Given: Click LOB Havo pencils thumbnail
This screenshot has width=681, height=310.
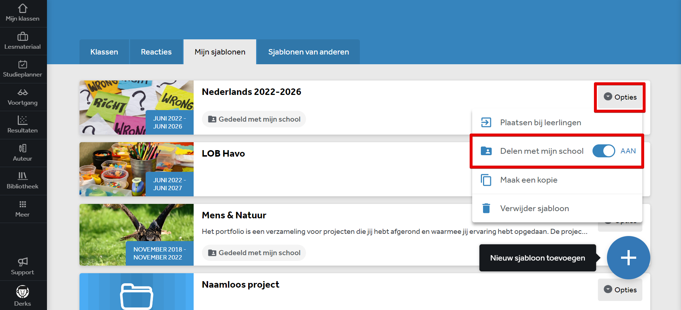Looking at the screenshot, I should (137, 169).
